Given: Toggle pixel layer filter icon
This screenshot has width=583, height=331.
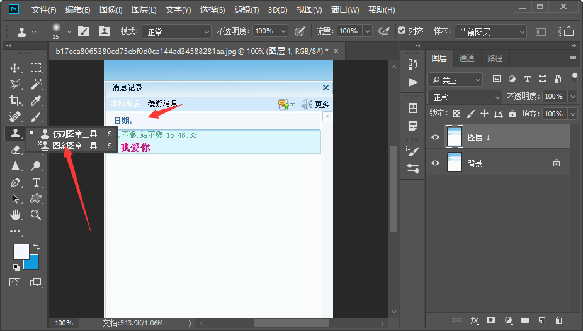Looking at the screenshot, I should click(x=496, y=79).
